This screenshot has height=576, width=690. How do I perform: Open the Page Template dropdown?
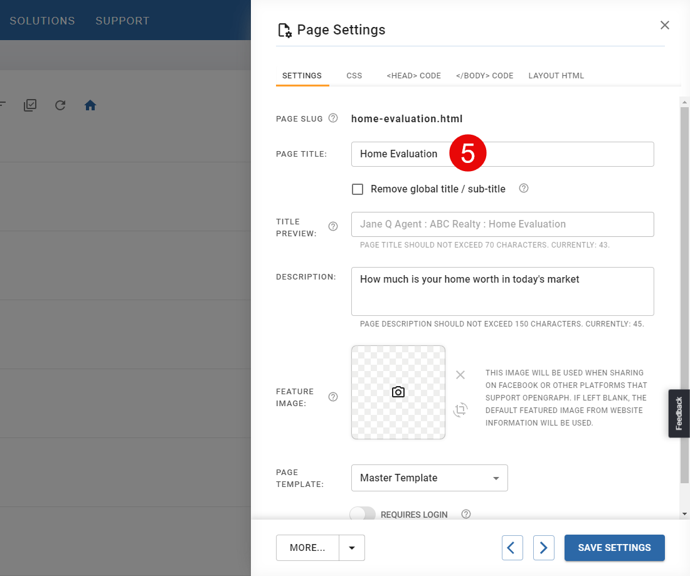(x=429, y=478)
